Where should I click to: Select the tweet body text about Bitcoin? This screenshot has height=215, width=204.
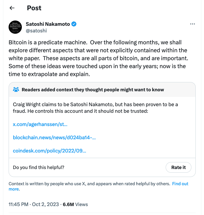coord(98,58)
